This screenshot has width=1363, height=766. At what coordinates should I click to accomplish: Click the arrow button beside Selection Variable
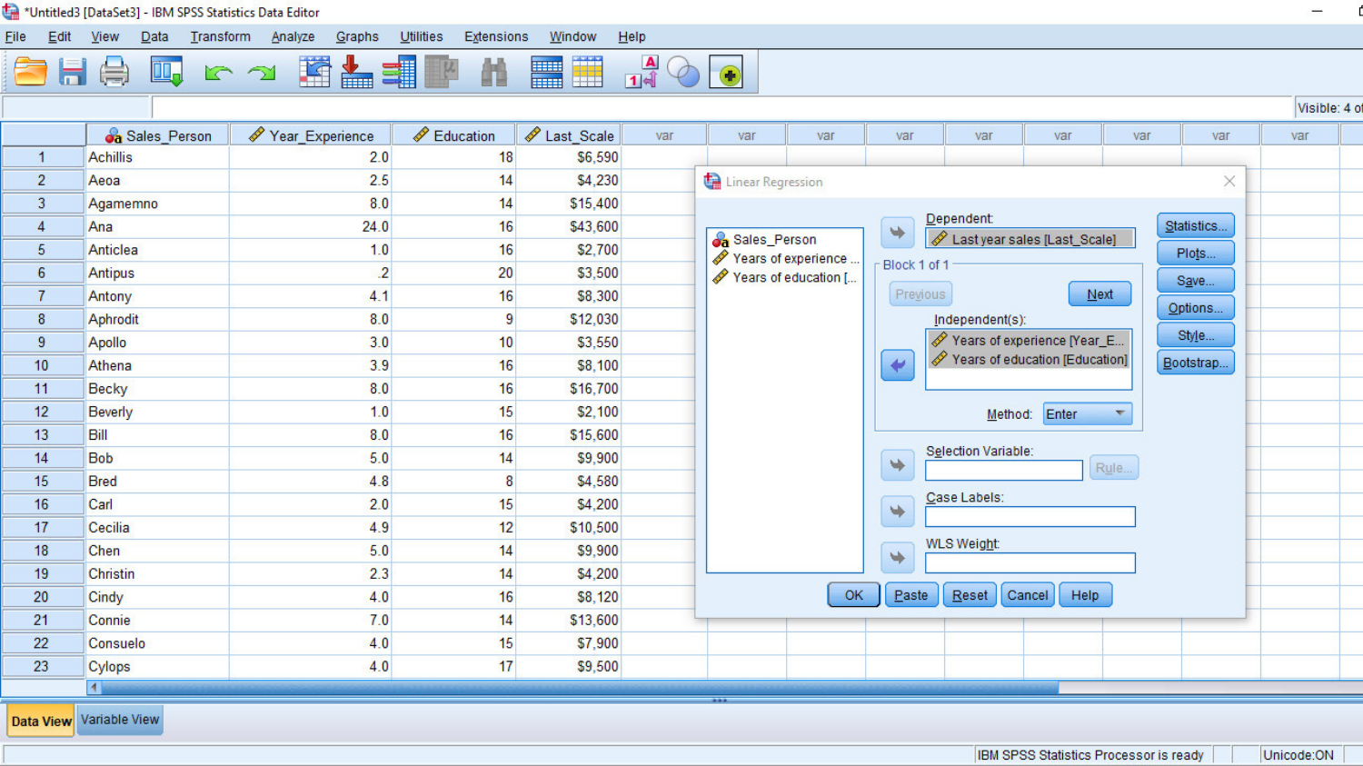[x=898, y=465]
